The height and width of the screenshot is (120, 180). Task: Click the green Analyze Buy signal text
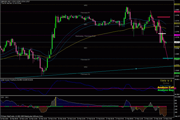point(166,90)
